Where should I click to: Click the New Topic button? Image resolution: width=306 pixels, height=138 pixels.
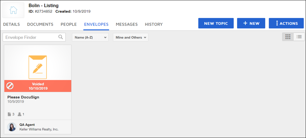click(216, 23)
